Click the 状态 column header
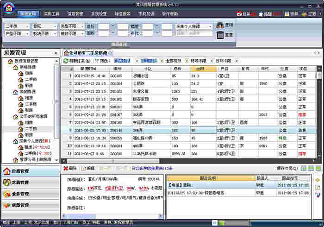Image resolution: width=324 pixels, height=227 pixels. [306, 69]
